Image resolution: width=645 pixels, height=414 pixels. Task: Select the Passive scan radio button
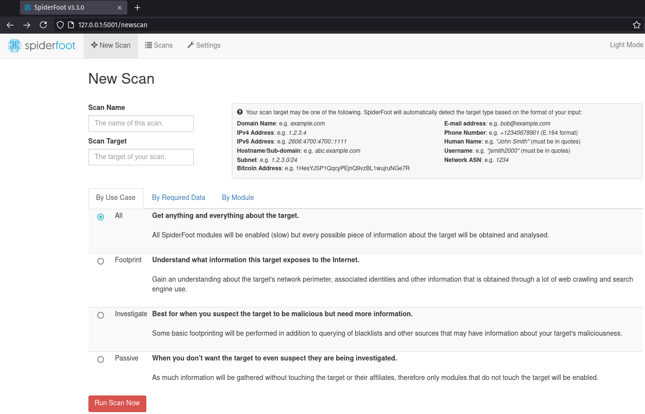pos(101,360)
